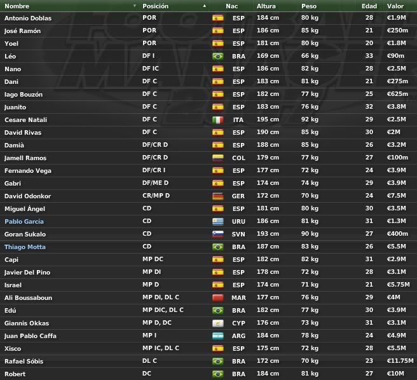Select José Ramón player name
Image resolution: width=417 pixels, height=380 pixels.
click(x=23, y=31)
